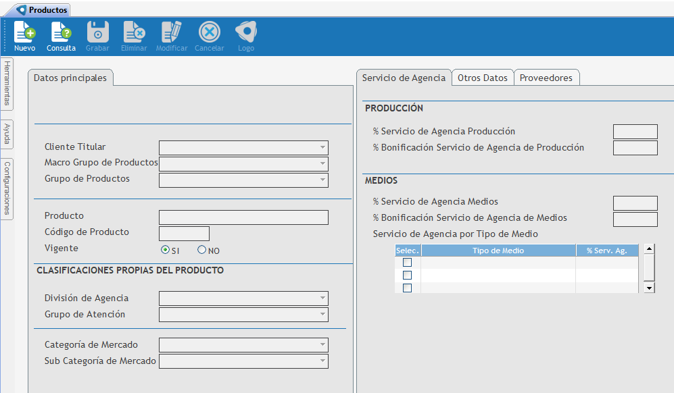Open the Herramientas side panel

tap(7, 83)
